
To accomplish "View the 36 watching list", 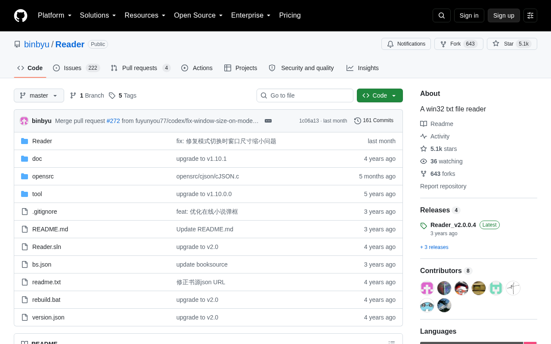I will click(x=442, y=161).
